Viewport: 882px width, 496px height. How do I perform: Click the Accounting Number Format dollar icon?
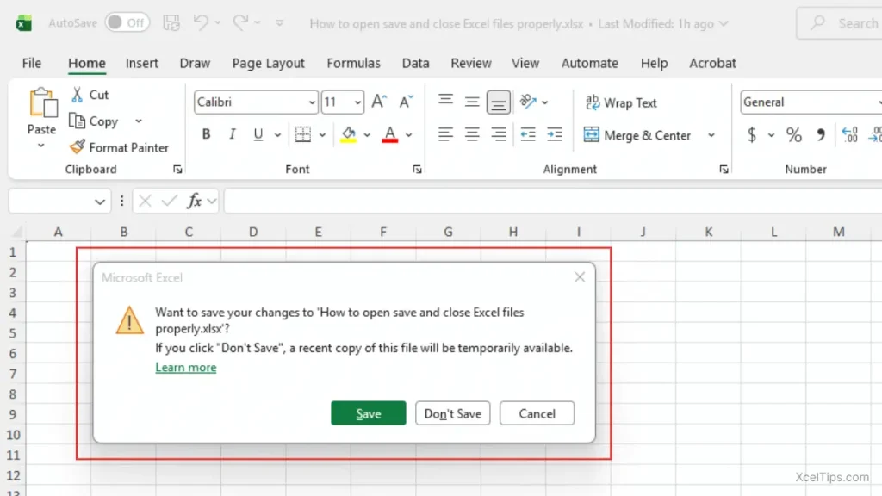754,135
